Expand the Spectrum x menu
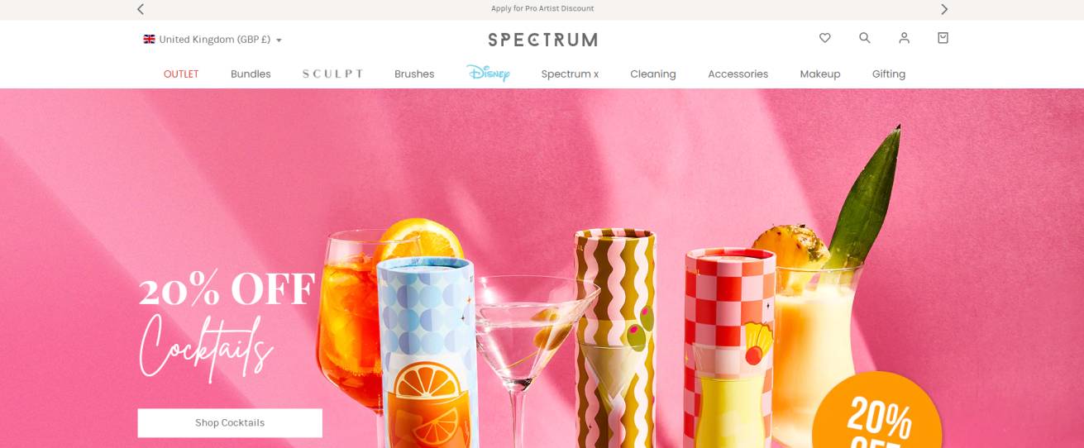 click(570, 74)
